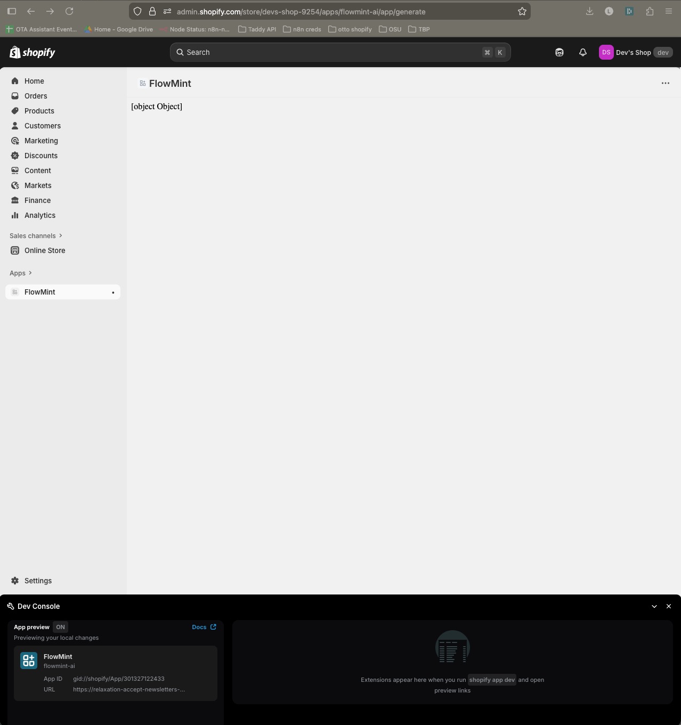Viewport: 681px width, 725px height.
Task: Bookmark the page with the star icon
Action: pos(522,11)
